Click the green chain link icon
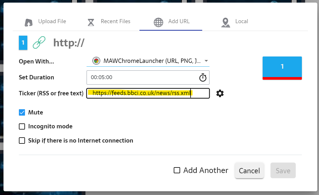The image size is (319, 195). click(39, 43)
